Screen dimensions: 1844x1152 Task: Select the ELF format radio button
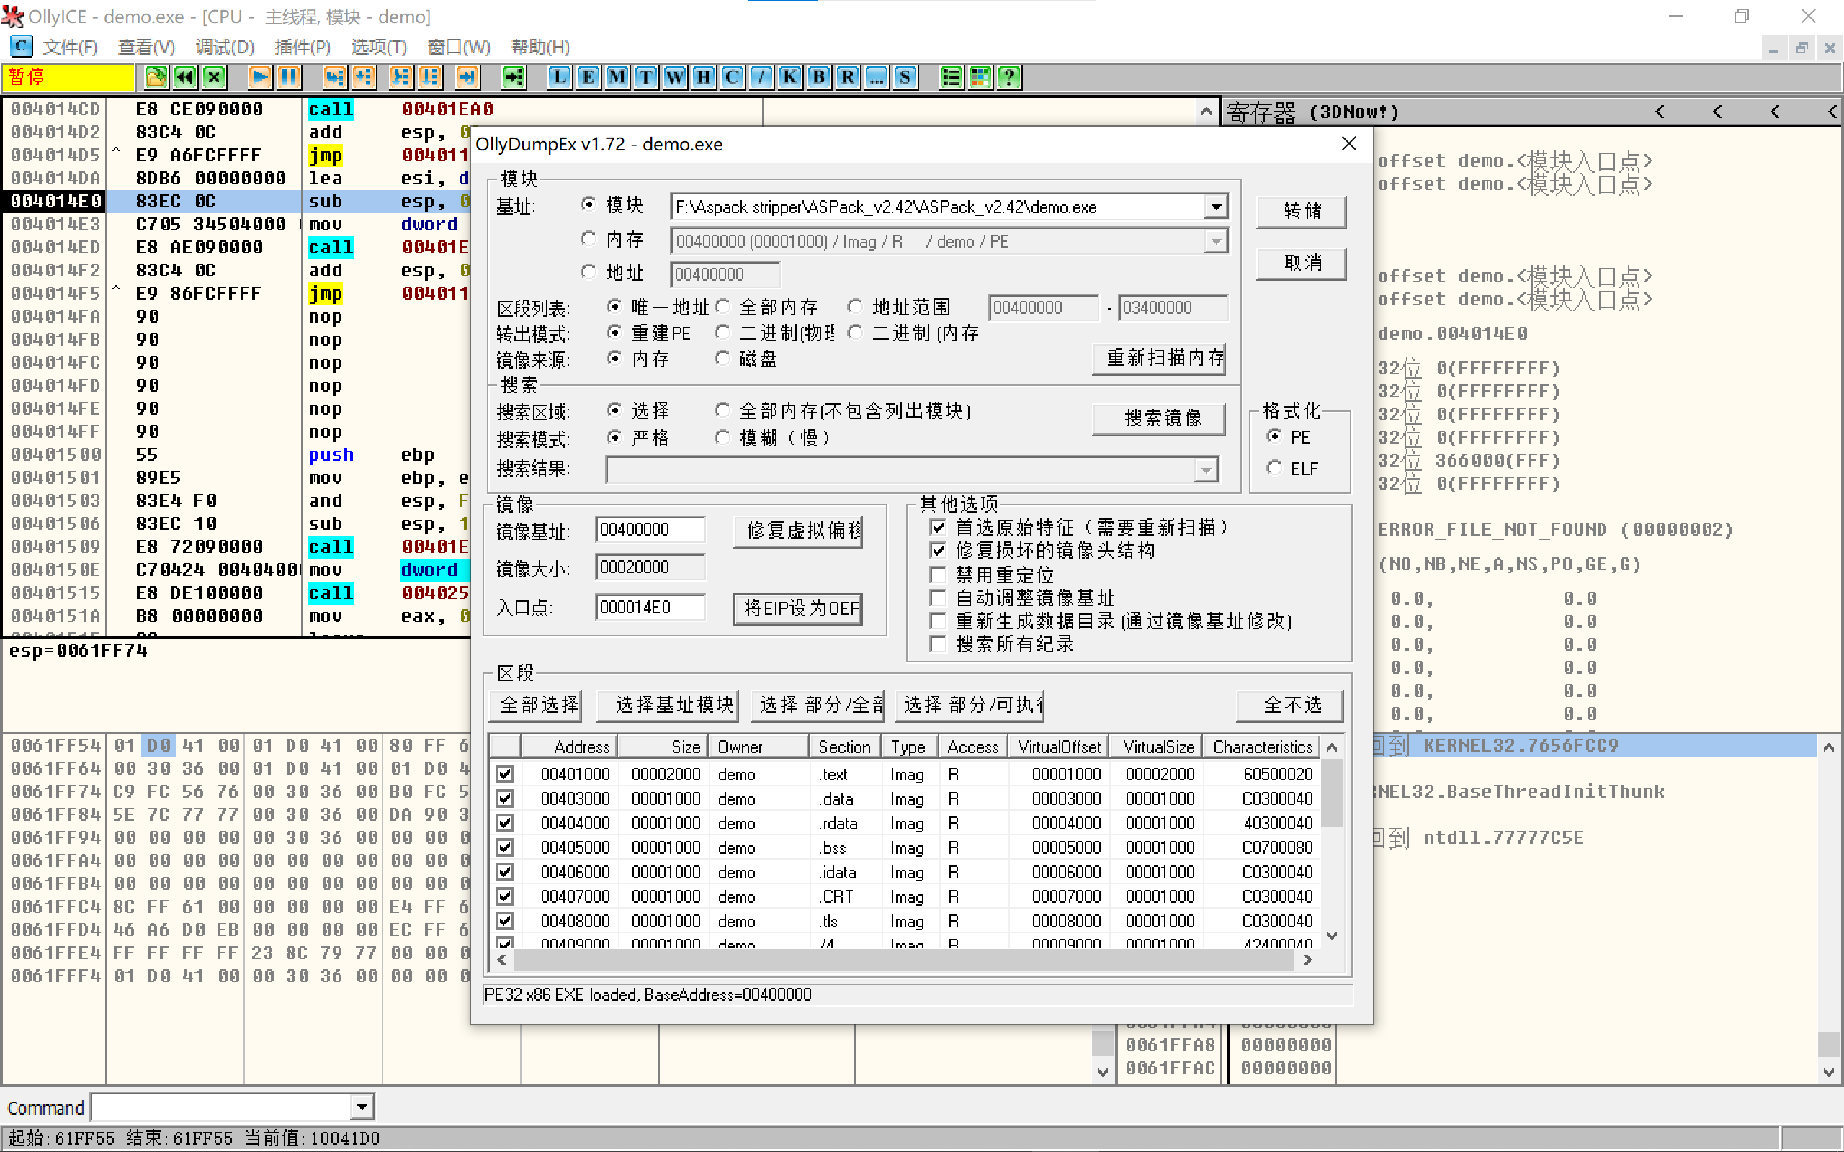(x=1274, y=468)
